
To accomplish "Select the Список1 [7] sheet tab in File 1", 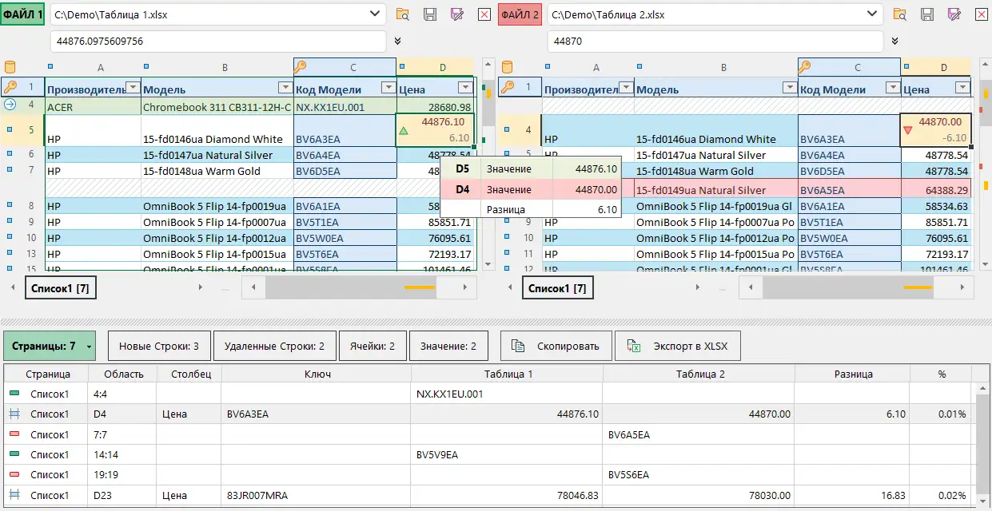I will 61,287.
